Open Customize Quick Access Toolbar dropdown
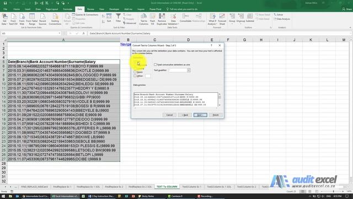353x199 pixels. 68,3
